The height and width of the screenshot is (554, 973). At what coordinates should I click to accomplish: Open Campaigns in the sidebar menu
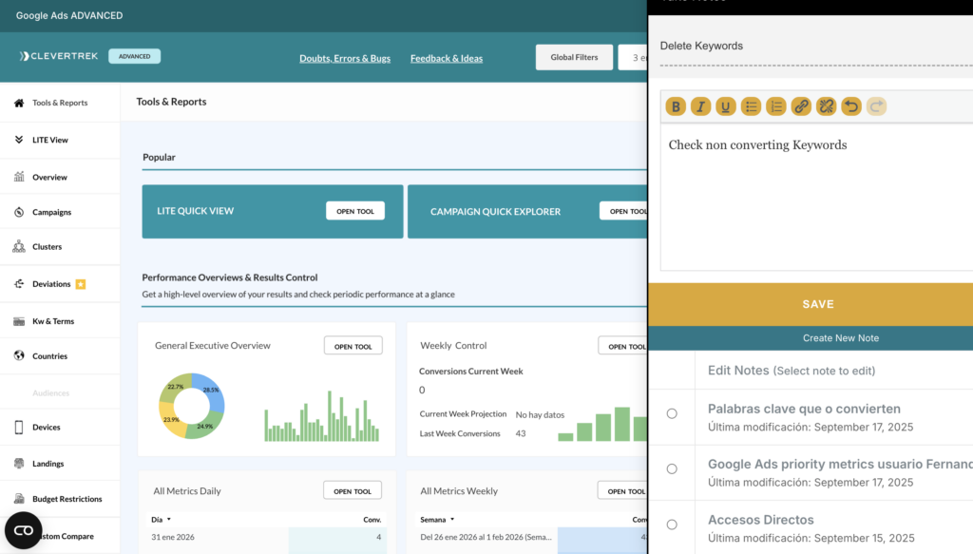(51, 212)
